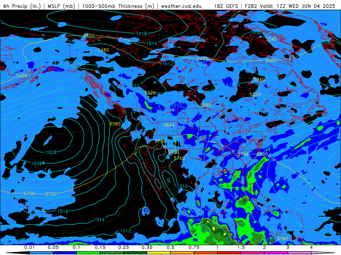The width and height of the screenshot is (341, 255).
Task: Click the '18Z GEFS' model run text
Action: coord(226,6)
